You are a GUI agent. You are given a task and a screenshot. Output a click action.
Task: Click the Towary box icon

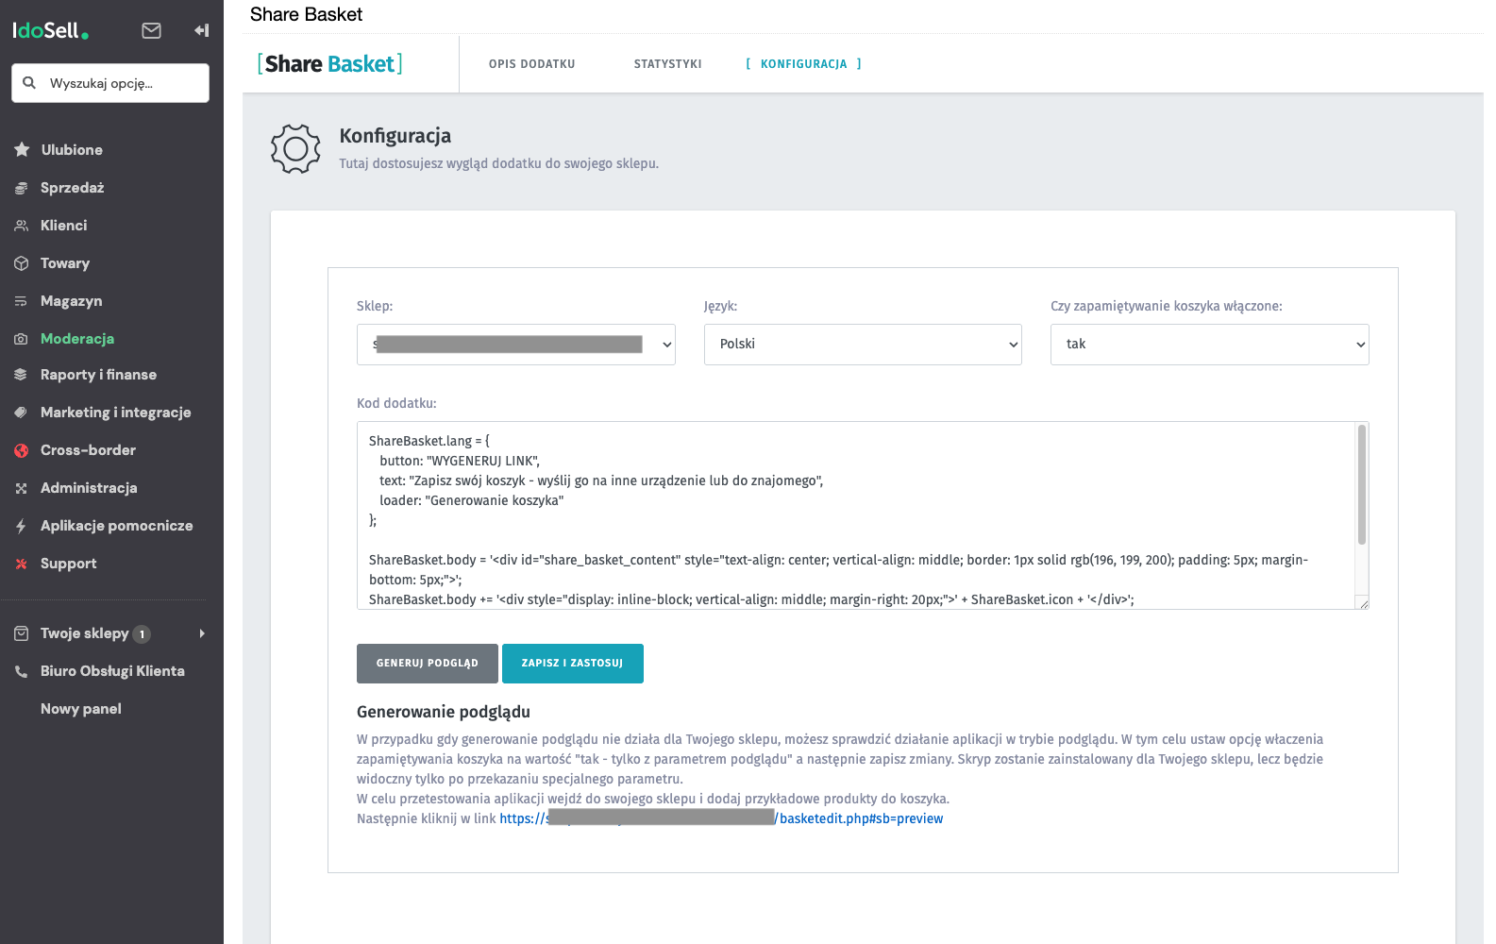pyautogui.click(x=22, y=263)
